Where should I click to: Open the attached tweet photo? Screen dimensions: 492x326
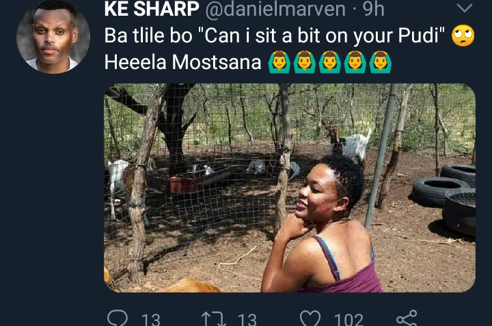pyautogui.click(x=289, y=188)
